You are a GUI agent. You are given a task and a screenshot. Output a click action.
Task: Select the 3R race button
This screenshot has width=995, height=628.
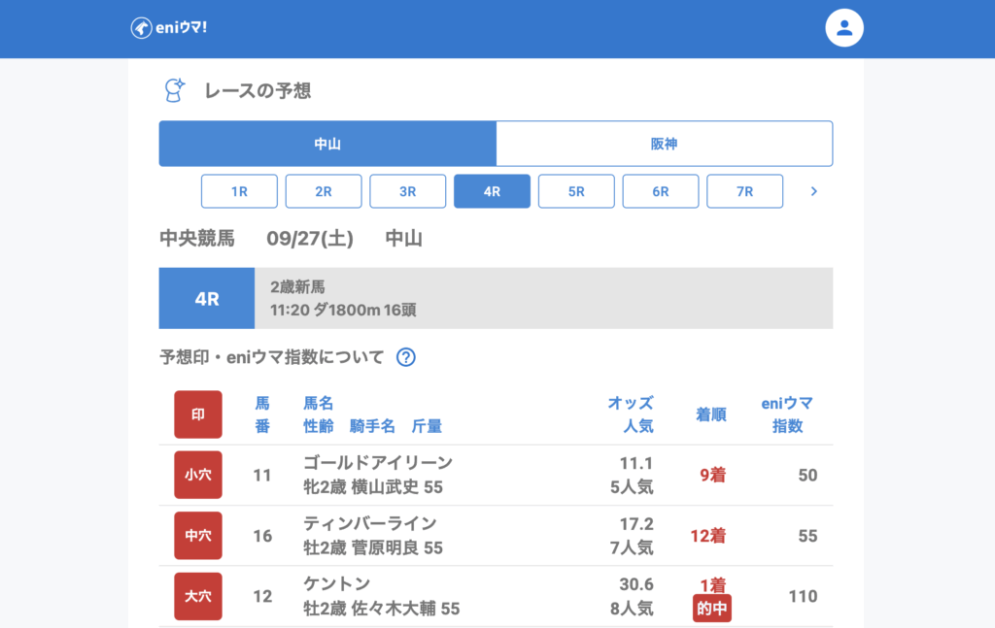click(408, 191)
